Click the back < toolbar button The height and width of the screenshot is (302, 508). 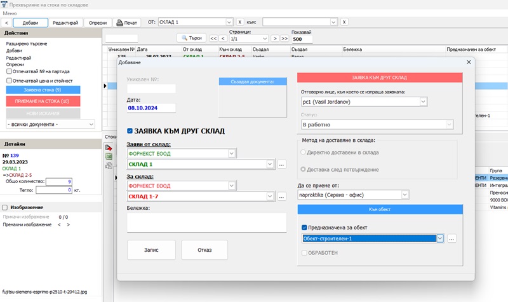[6, 23]
